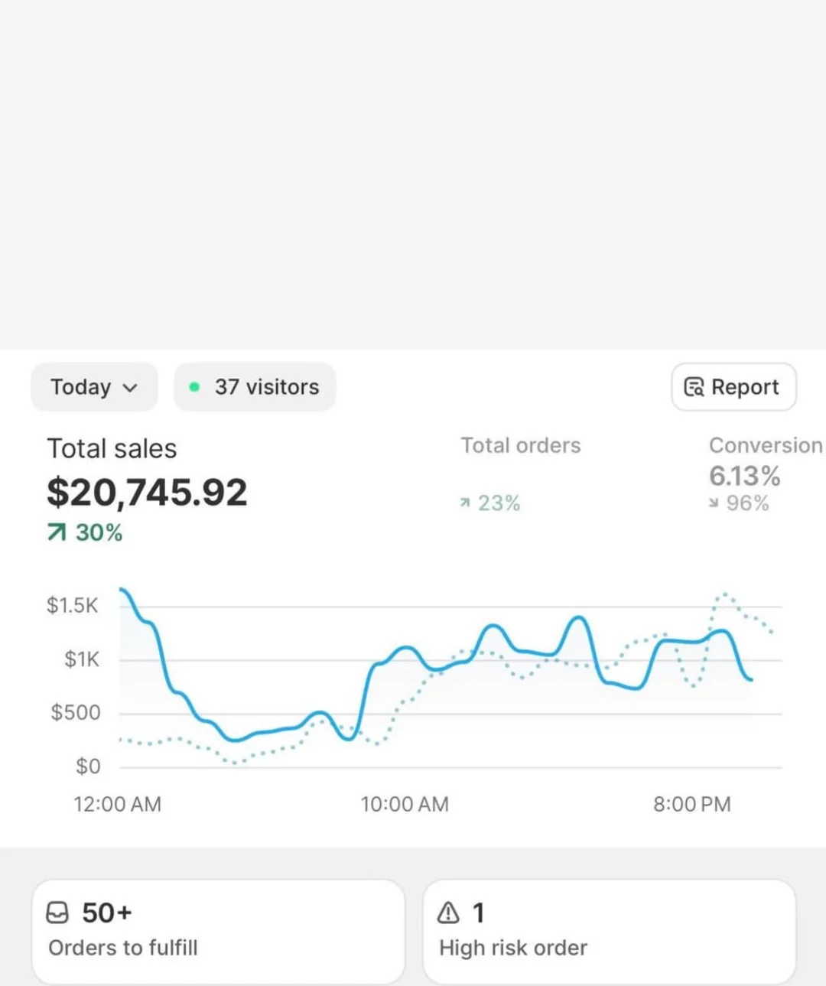Open the 37 visitors live view
This screenshot has width=826, height=986.
coord(255,387)
